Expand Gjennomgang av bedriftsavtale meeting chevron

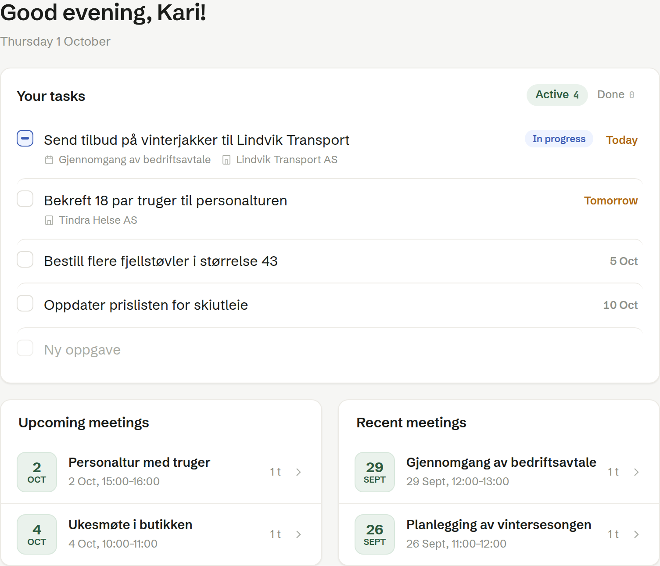pyautogui.click(x=636, y=472)
